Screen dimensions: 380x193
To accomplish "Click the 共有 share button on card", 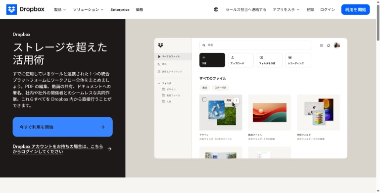I will pyautogui.click(x=229, y=100).
